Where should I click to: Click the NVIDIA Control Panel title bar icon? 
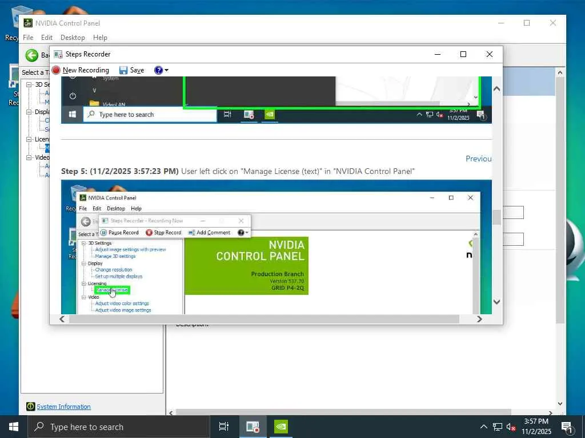(28, 23)
